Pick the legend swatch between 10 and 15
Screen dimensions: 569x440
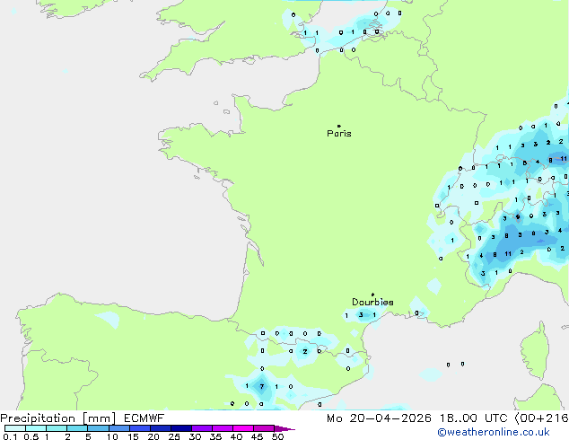click(118, 428)
